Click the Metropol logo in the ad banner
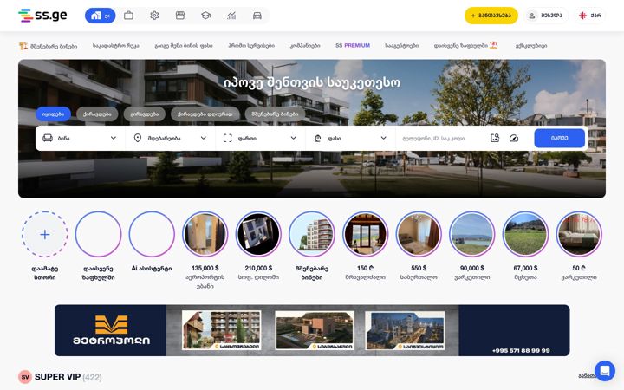This screenshot has height=390, width=624. coord(111,330)
